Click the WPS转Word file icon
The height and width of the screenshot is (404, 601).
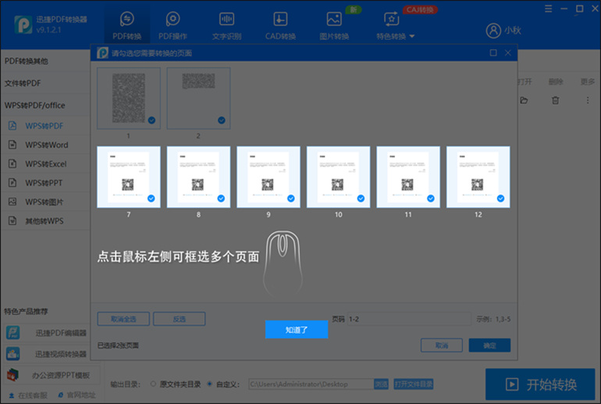pyautogui.click(x=12, y=145)
